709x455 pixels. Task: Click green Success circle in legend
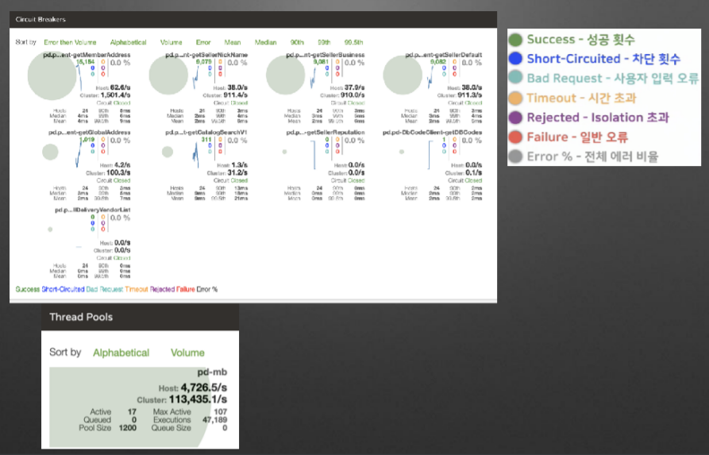tap(515, 40)
